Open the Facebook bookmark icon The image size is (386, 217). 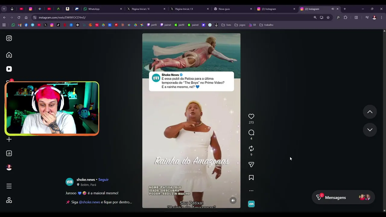[x=26, y=25]
